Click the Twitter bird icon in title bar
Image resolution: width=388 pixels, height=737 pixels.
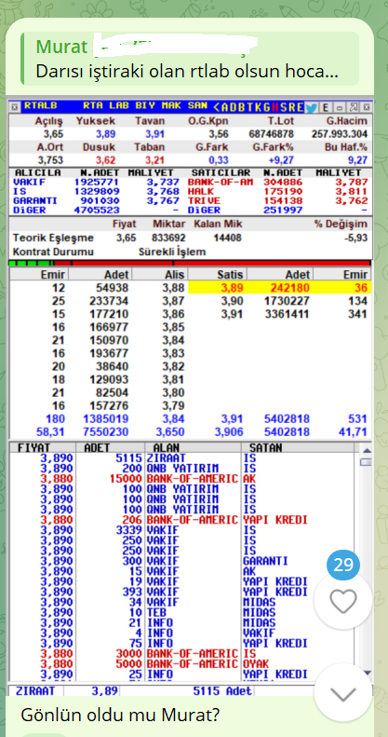[x=312, y=108]
